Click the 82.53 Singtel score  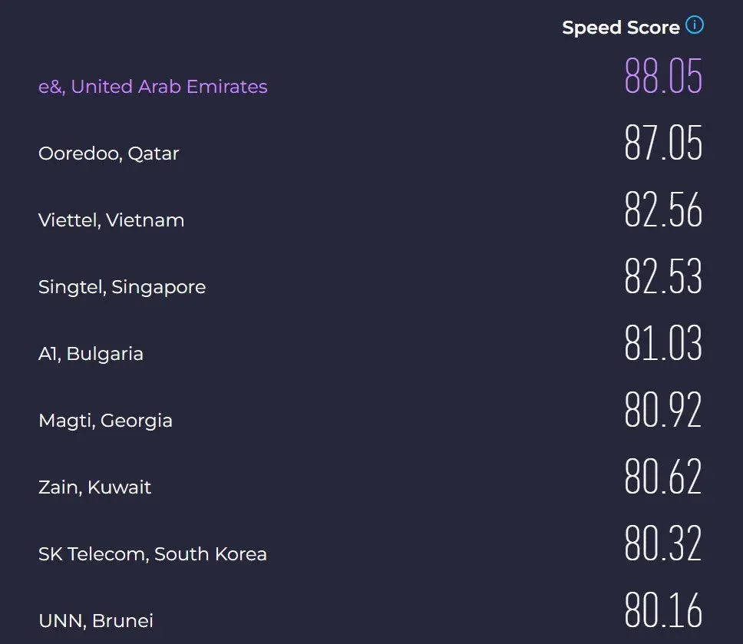(663, 276)
